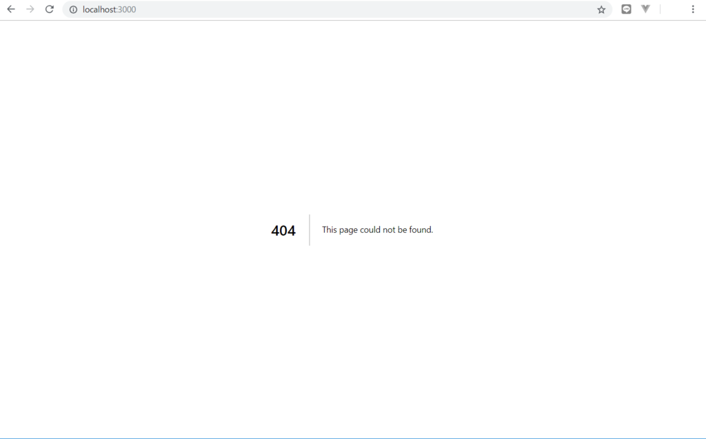Image resolution: width=706 pixels, height=439 pixels.
Task: Reload the localhost page
Action: pos(50,9)
